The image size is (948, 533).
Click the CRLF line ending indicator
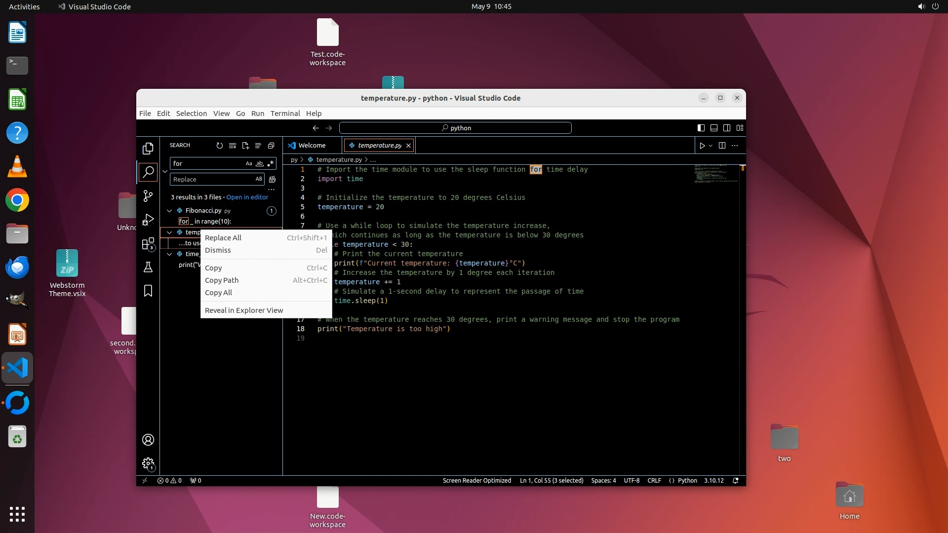(654, 481)
